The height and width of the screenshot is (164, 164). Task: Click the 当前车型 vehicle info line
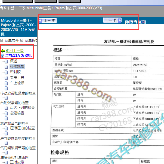coord(51,8)
